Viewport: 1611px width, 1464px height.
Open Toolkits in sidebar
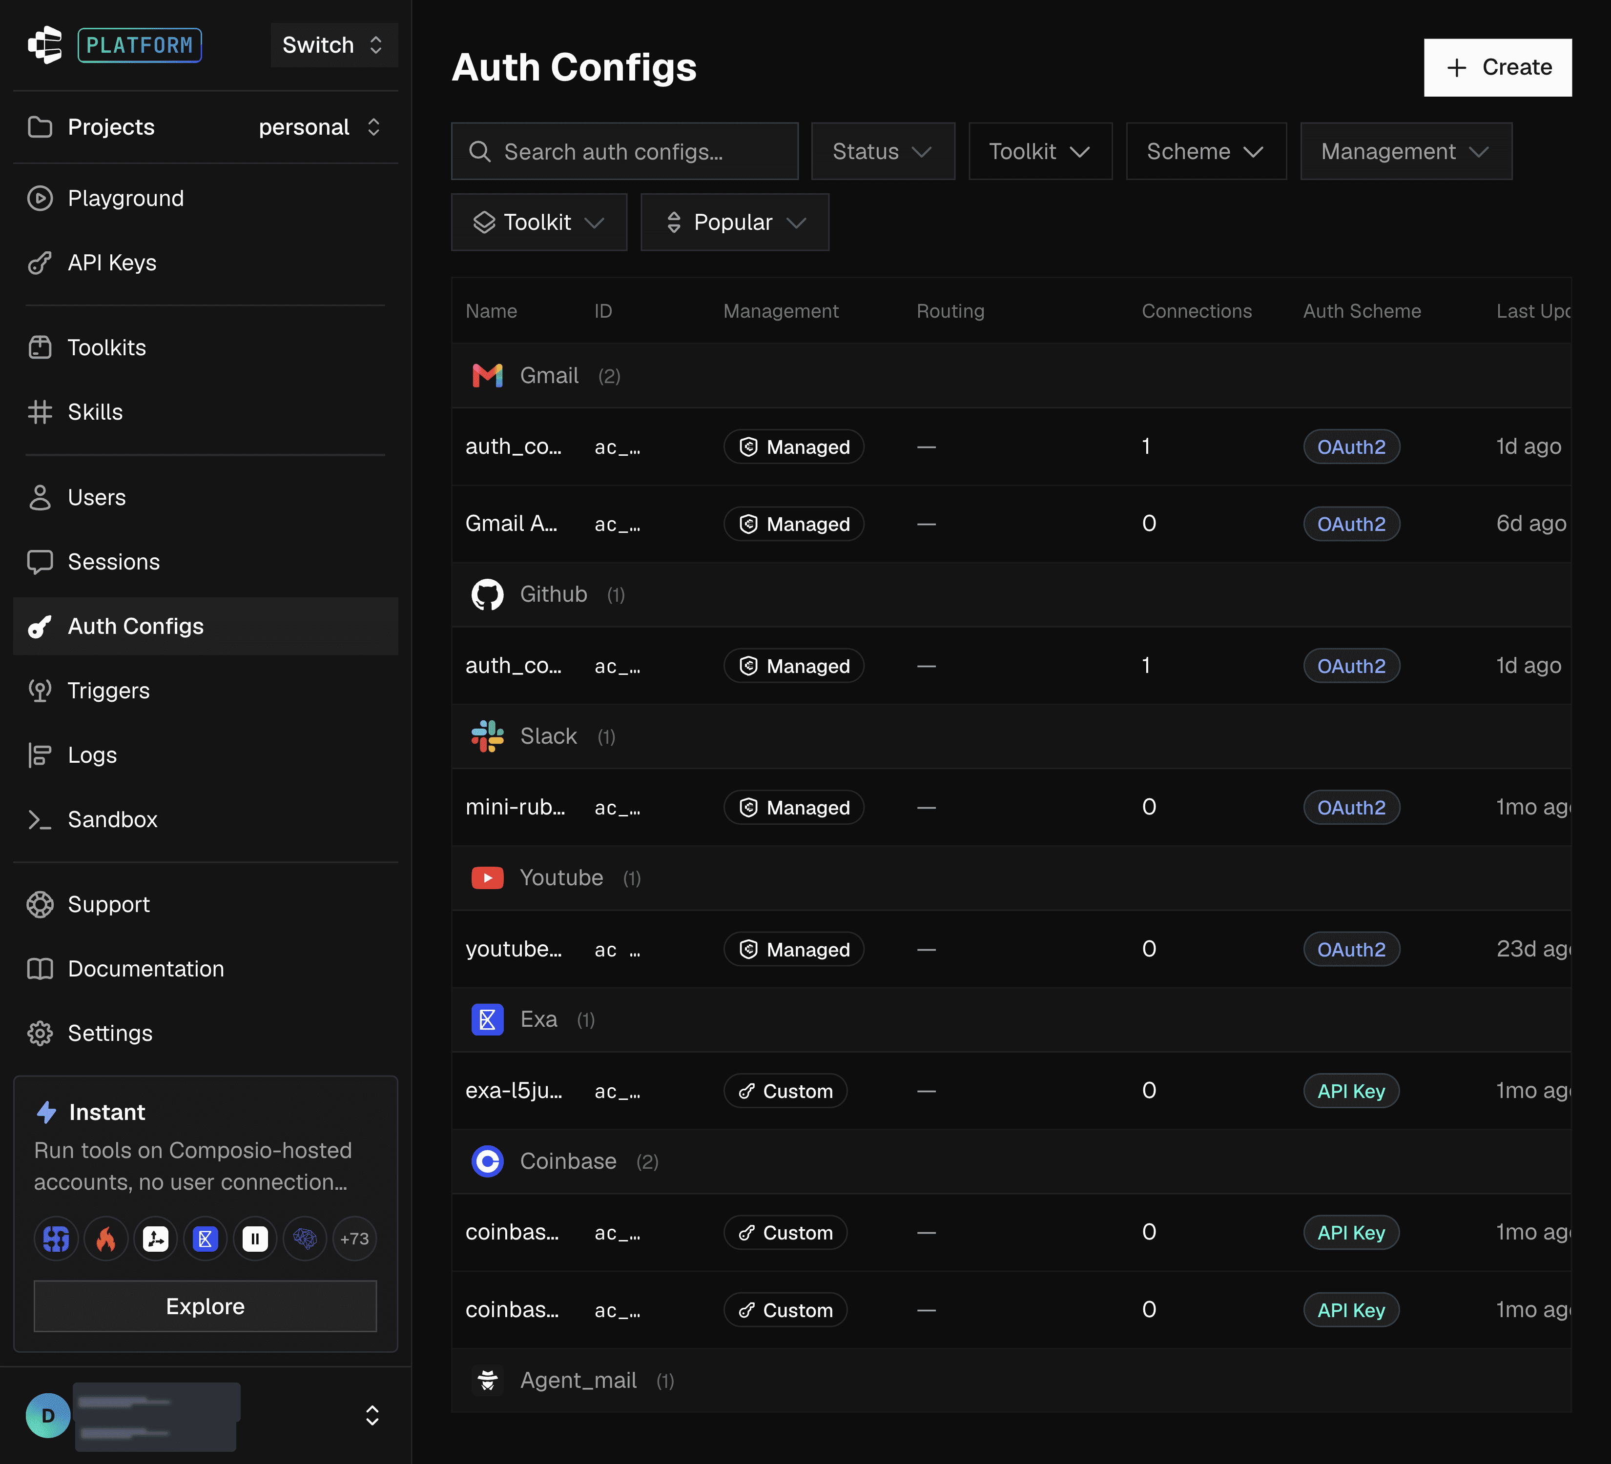(x=206, y=347)
